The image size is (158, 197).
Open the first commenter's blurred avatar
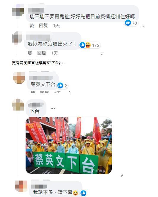click(18, 12)
